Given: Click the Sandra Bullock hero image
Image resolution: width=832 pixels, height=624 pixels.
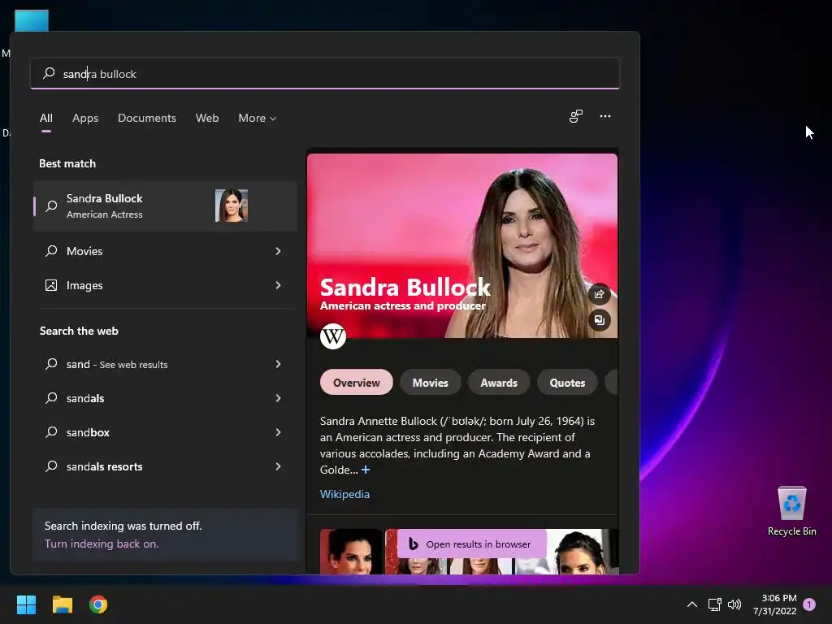Looking at the screenshot, I should pos(462,245).
